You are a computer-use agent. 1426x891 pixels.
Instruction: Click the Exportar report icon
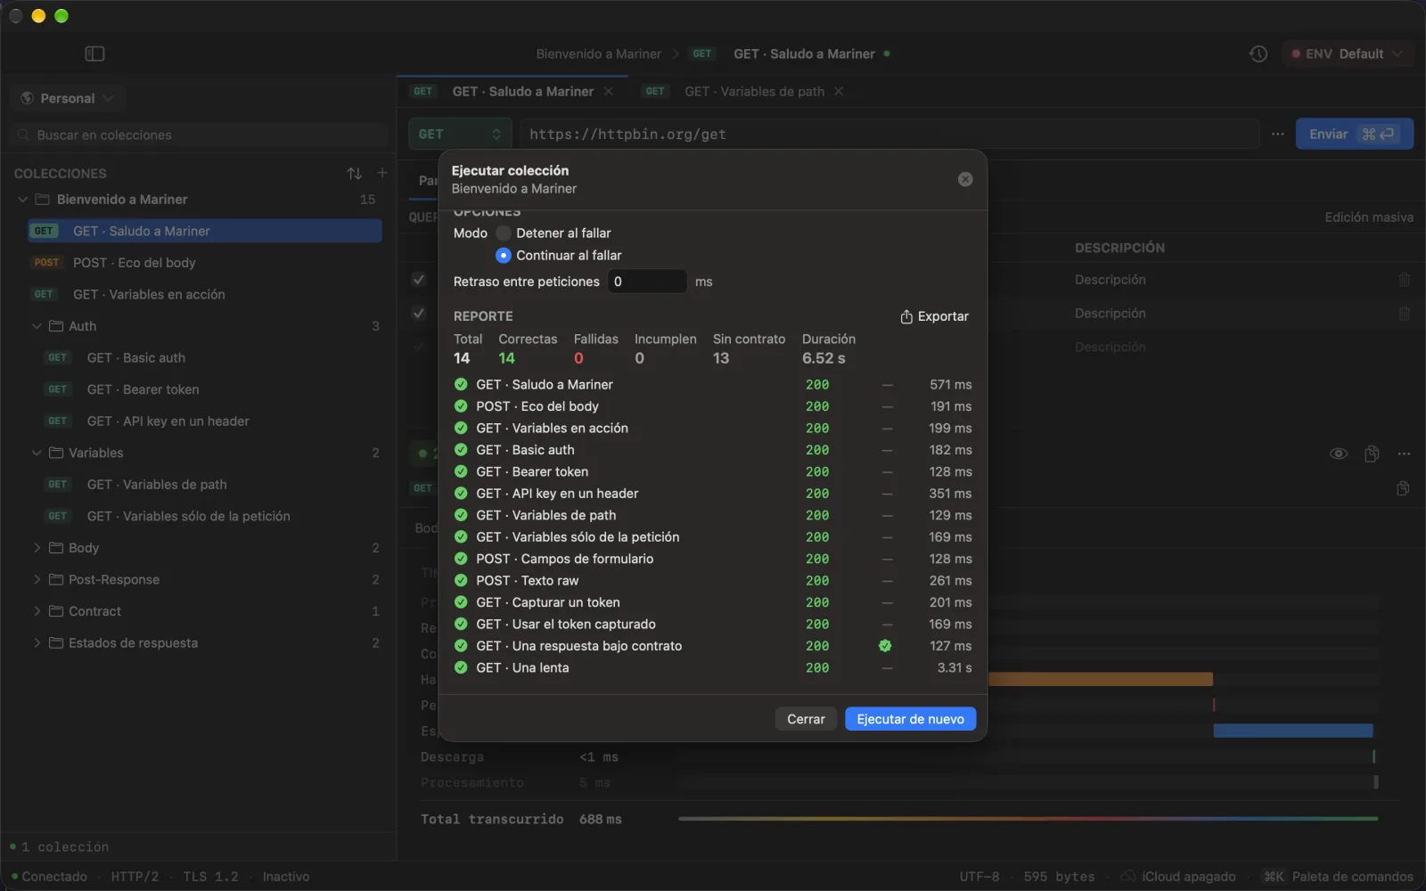tap(906, 316)
